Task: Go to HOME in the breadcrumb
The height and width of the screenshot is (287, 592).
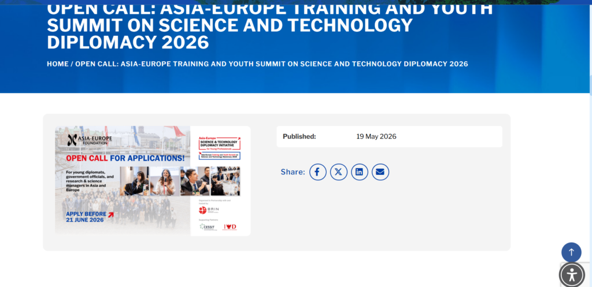Action: (58, 64)
